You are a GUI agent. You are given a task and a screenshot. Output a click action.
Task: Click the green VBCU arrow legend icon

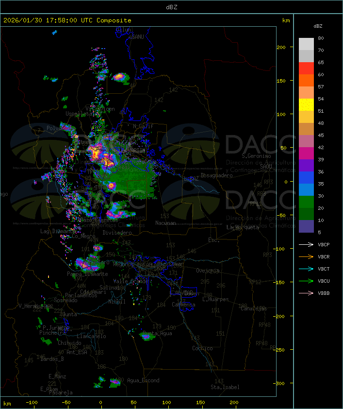click(306, 281)
